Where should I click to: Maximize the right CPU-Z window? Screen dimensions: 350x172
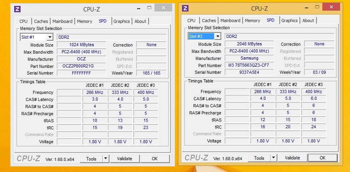317,7
